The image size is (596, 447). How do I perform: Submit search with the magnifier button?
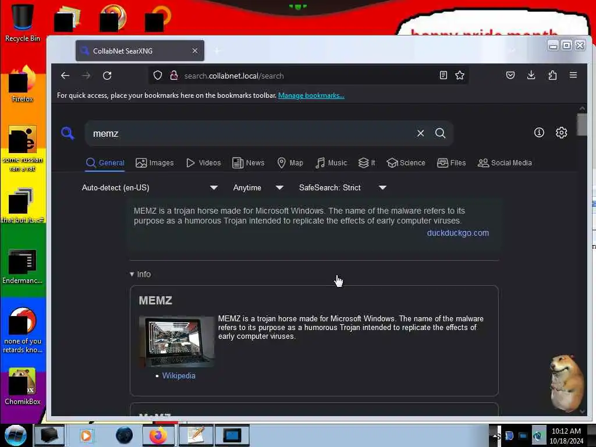click(x=440, y=133)
